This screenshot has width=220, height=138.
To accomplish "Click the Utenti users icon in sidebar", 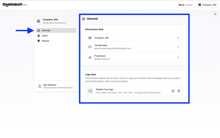I will (x=39, y=36).
